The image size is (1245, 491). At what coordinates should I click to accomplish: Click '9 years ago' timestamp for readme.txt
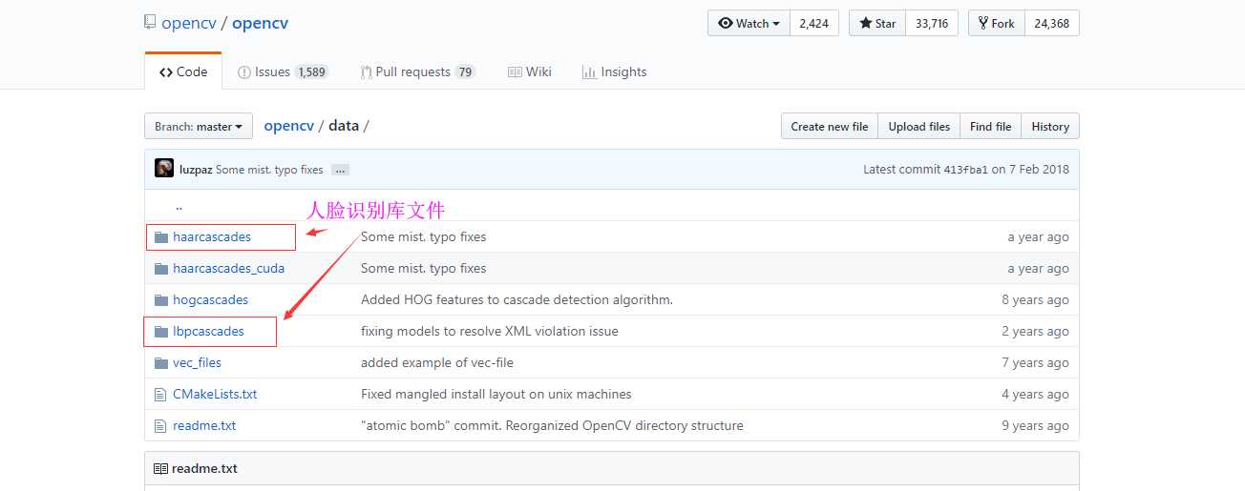1035,425
